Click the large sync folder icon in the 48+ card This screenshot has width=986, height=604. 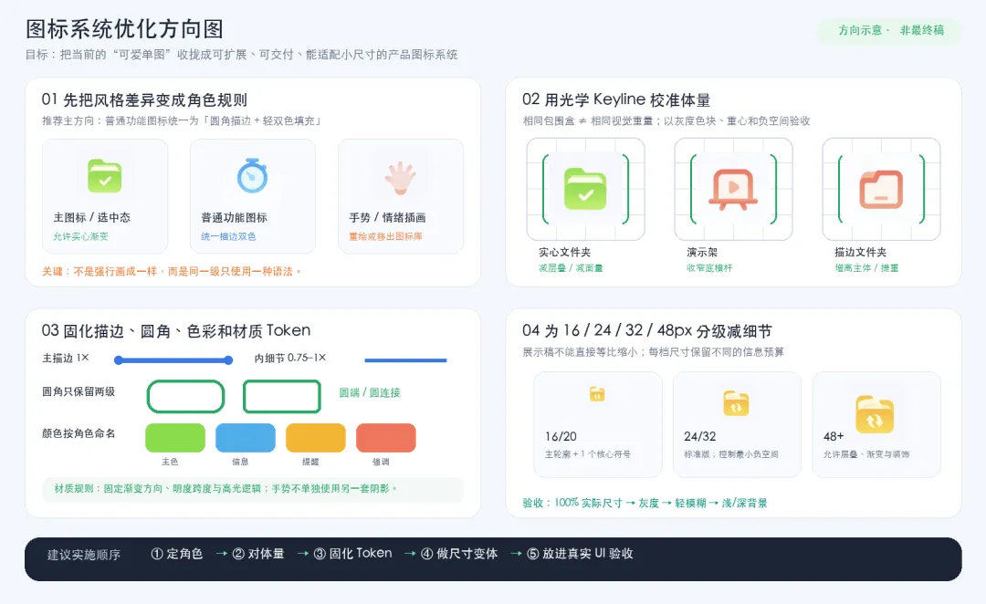pos(875,414)
